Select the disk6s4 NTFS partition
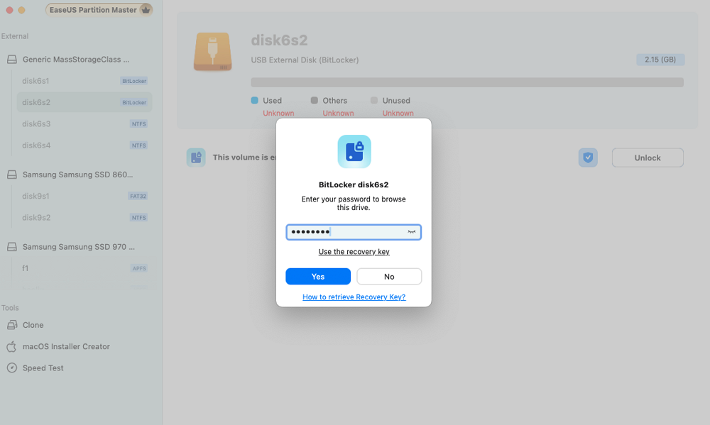 [84, 145]
